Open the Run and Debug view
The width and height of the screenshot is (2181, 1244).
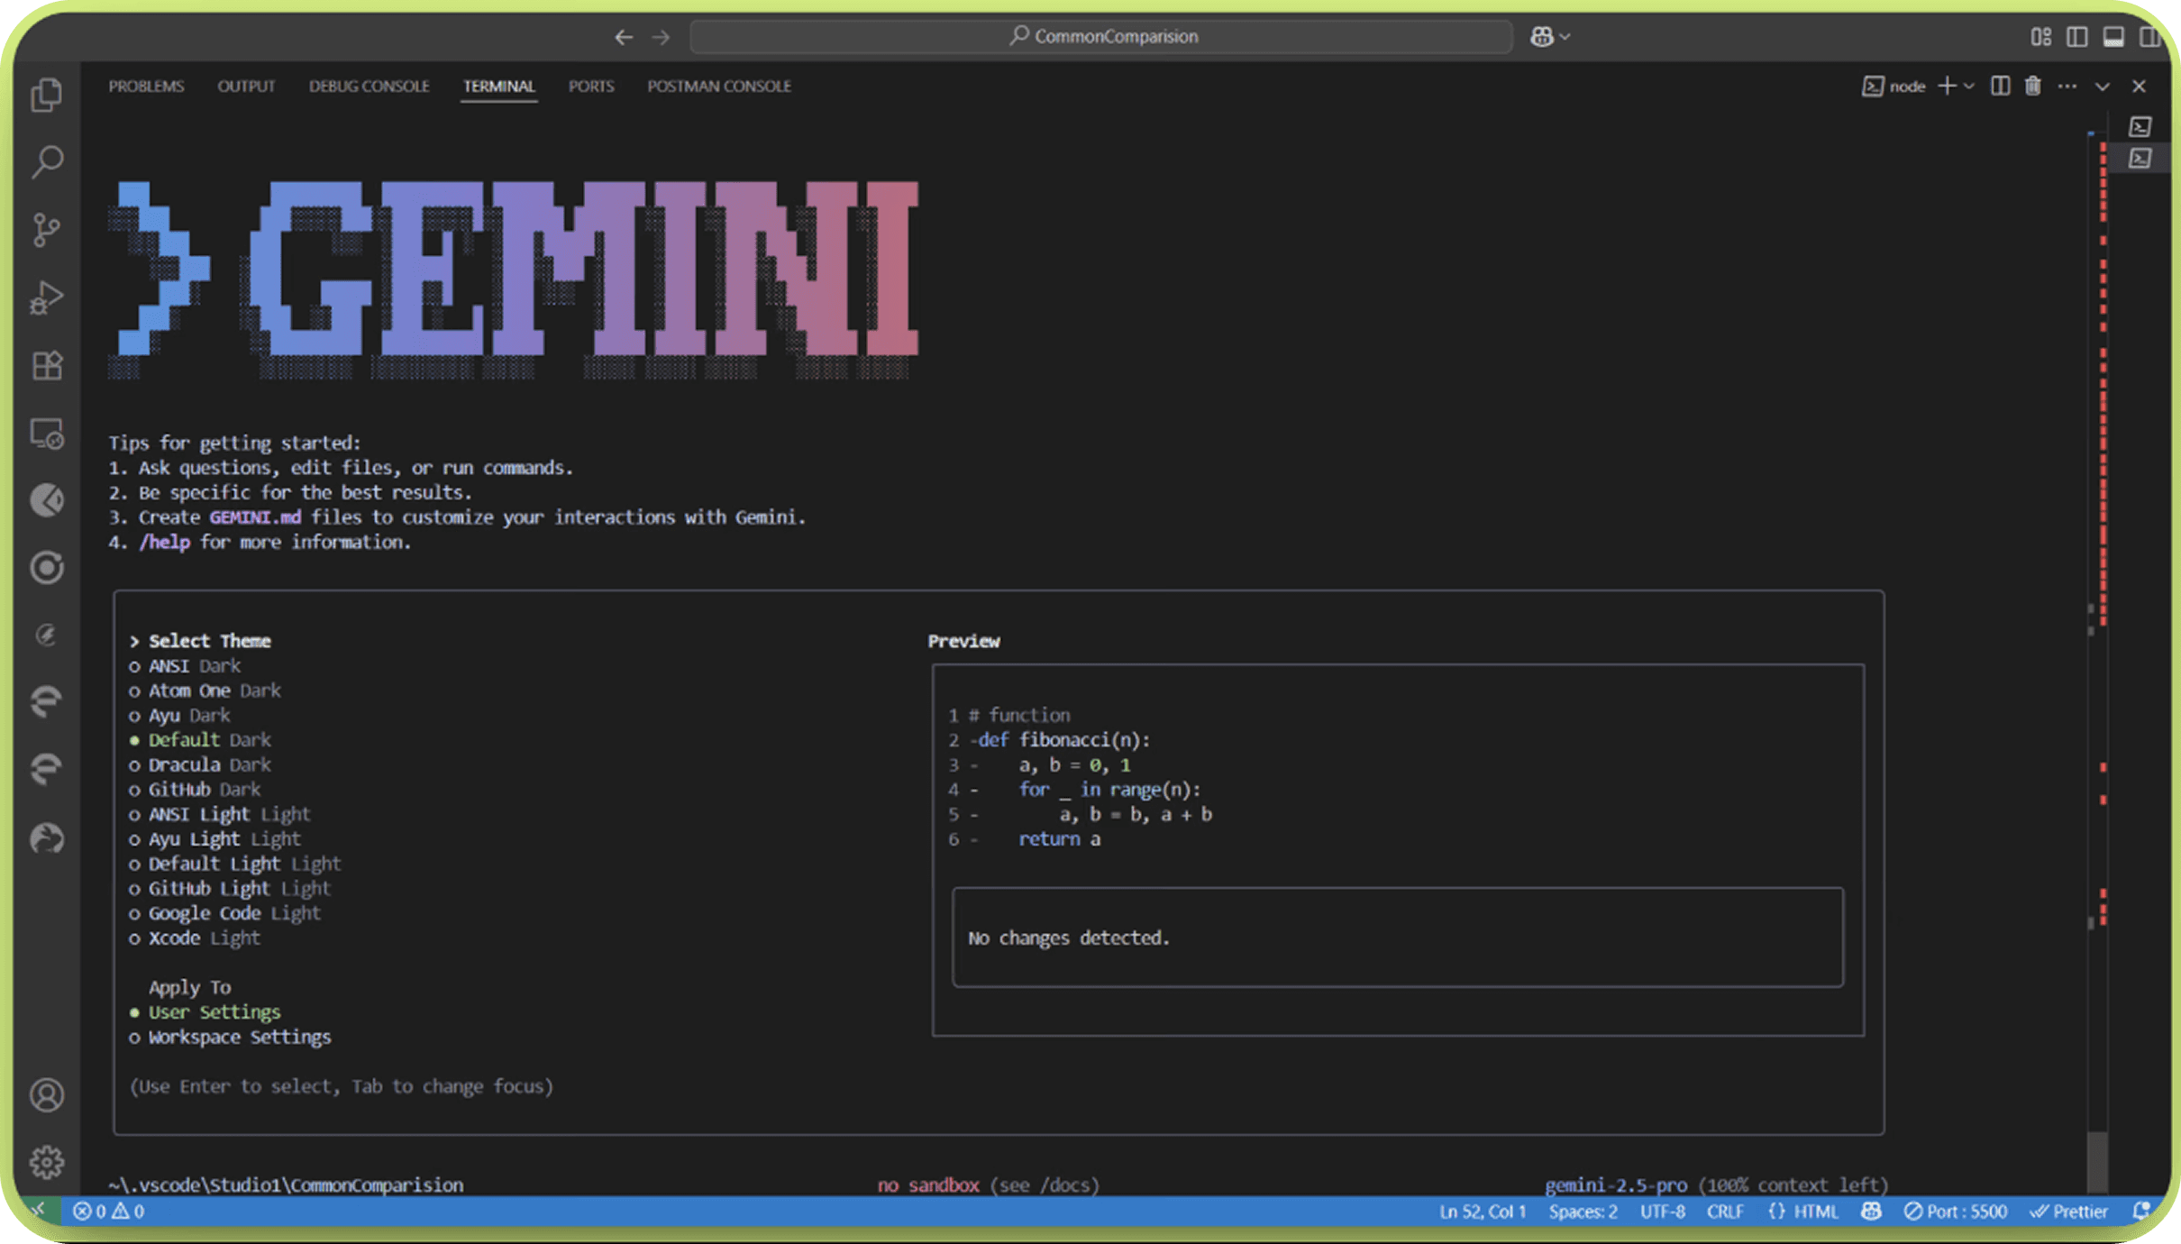[x=47, y=297]
